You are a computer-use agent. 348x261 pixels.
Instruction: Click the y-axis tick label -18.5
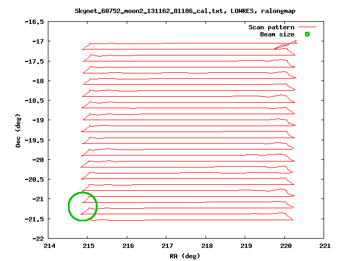point(34,101)
